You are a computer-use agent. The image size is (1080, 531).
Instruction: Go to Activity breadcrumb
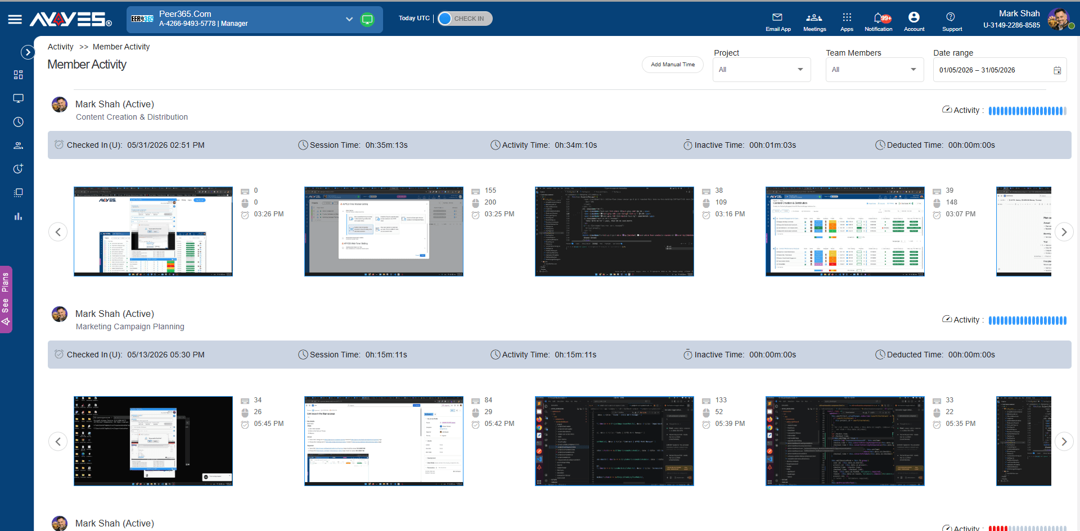click(61, 47)
